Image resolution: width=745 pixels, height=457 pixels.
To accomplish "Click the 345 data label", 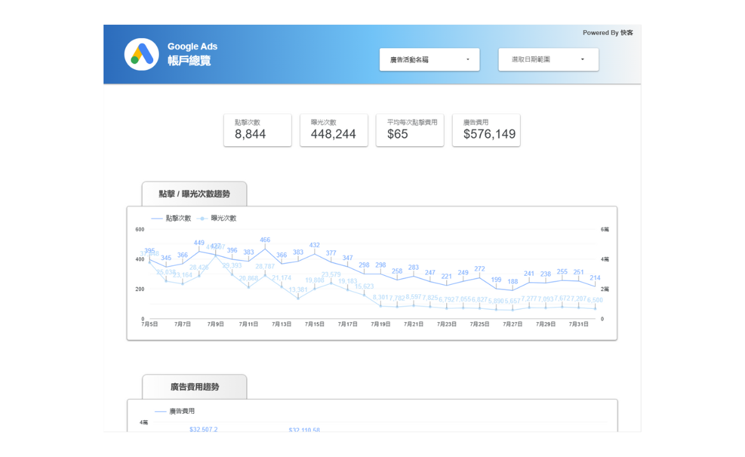I will pos(166,258).
